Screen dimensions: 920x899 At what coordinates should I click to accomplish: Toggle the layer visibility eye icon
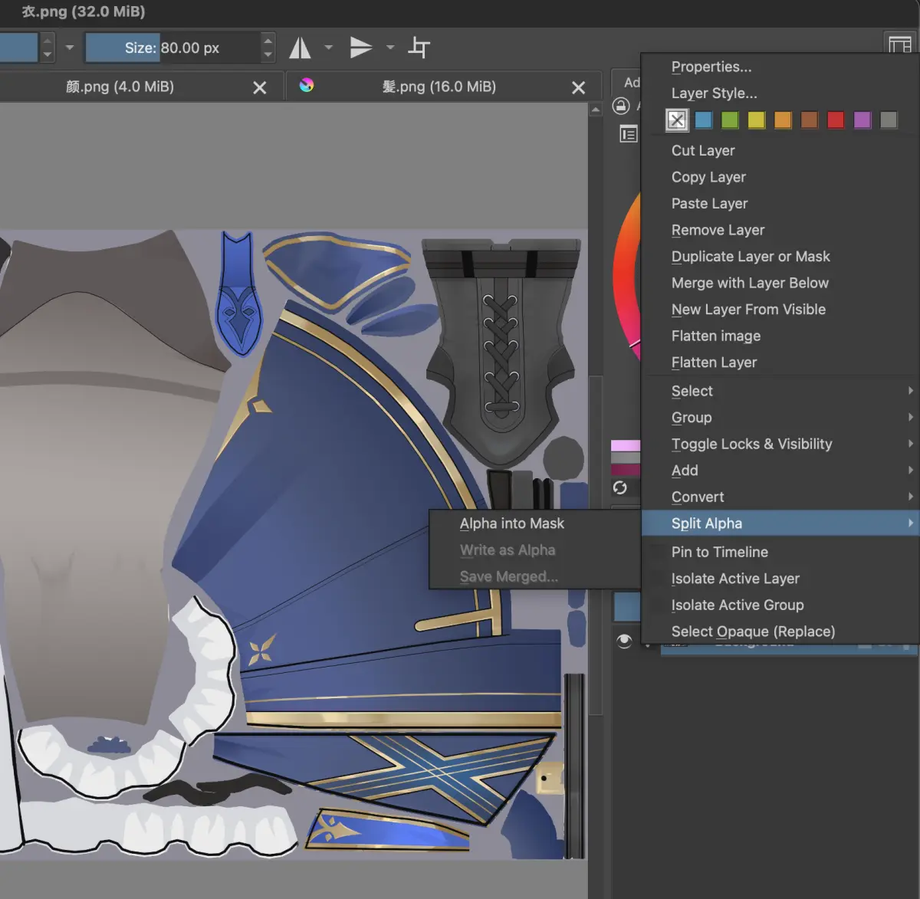click(x=624, y=641)
